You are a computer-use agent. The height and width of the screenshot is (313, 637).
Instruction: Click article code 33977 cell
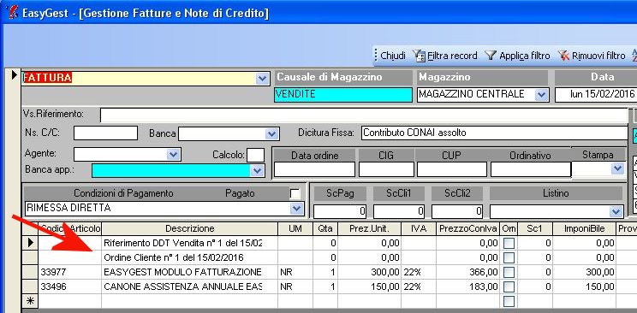tap(70, 273)
